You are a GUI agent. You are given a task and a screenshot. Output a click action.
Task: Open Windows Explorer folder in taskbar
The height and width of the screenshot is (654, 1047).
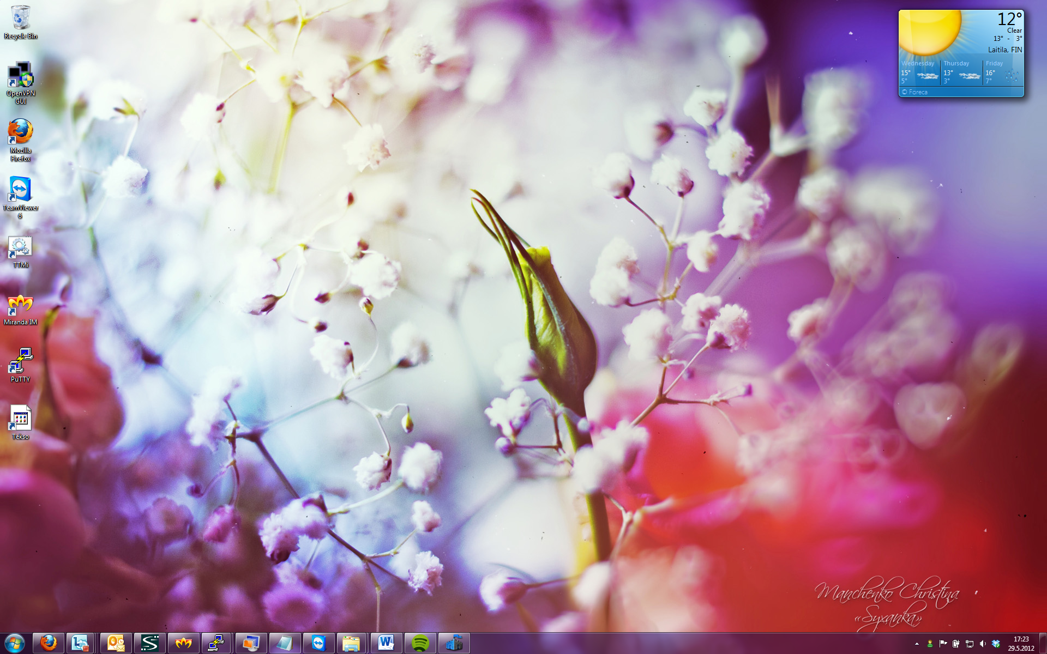tap(352, 643)
